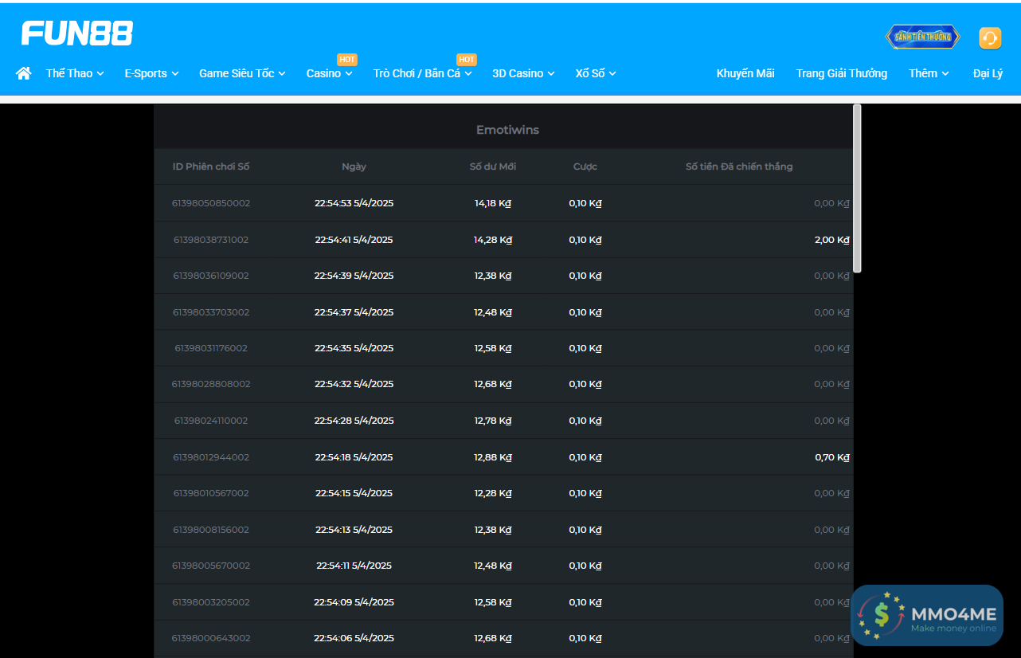Open Game Siêu Tốc dropdown

[x=242, y=73]
